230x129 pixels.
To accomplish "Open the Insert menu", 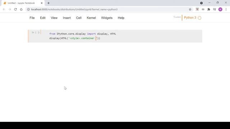I will tap(67, 18).
